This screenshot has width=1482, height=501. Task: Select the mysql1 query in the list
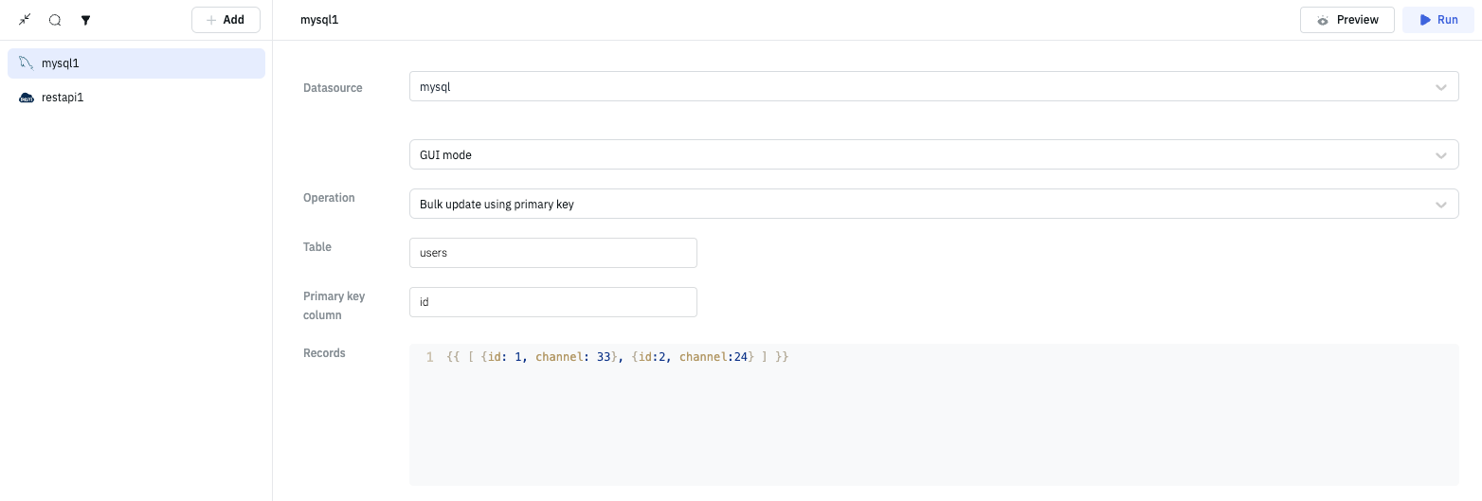[136, 63]
